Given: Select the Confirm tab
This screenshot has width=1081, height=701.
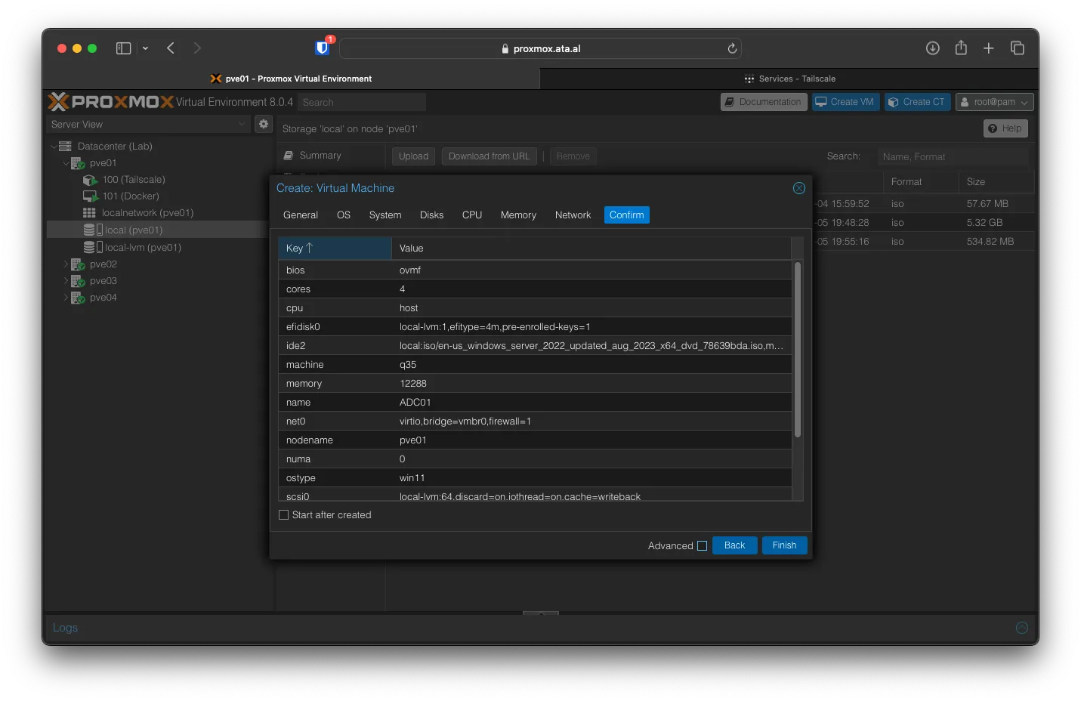Looking at the screenshot, I should pos(627,215).
